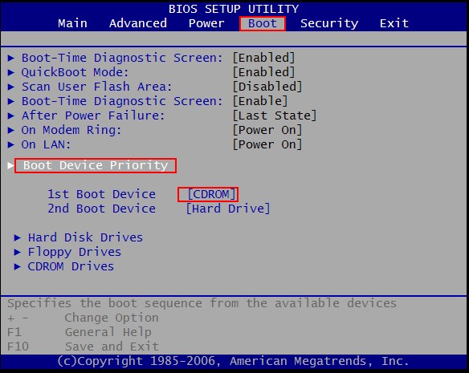
Task: Change On Modem Ring [Power On] value
Action: [x=267, y=130]
